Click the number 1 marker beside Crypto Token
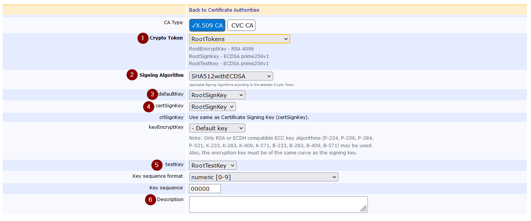531x221 pixels. point(143,38)
